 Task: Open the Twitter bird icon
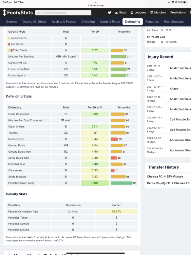[110, 13]
